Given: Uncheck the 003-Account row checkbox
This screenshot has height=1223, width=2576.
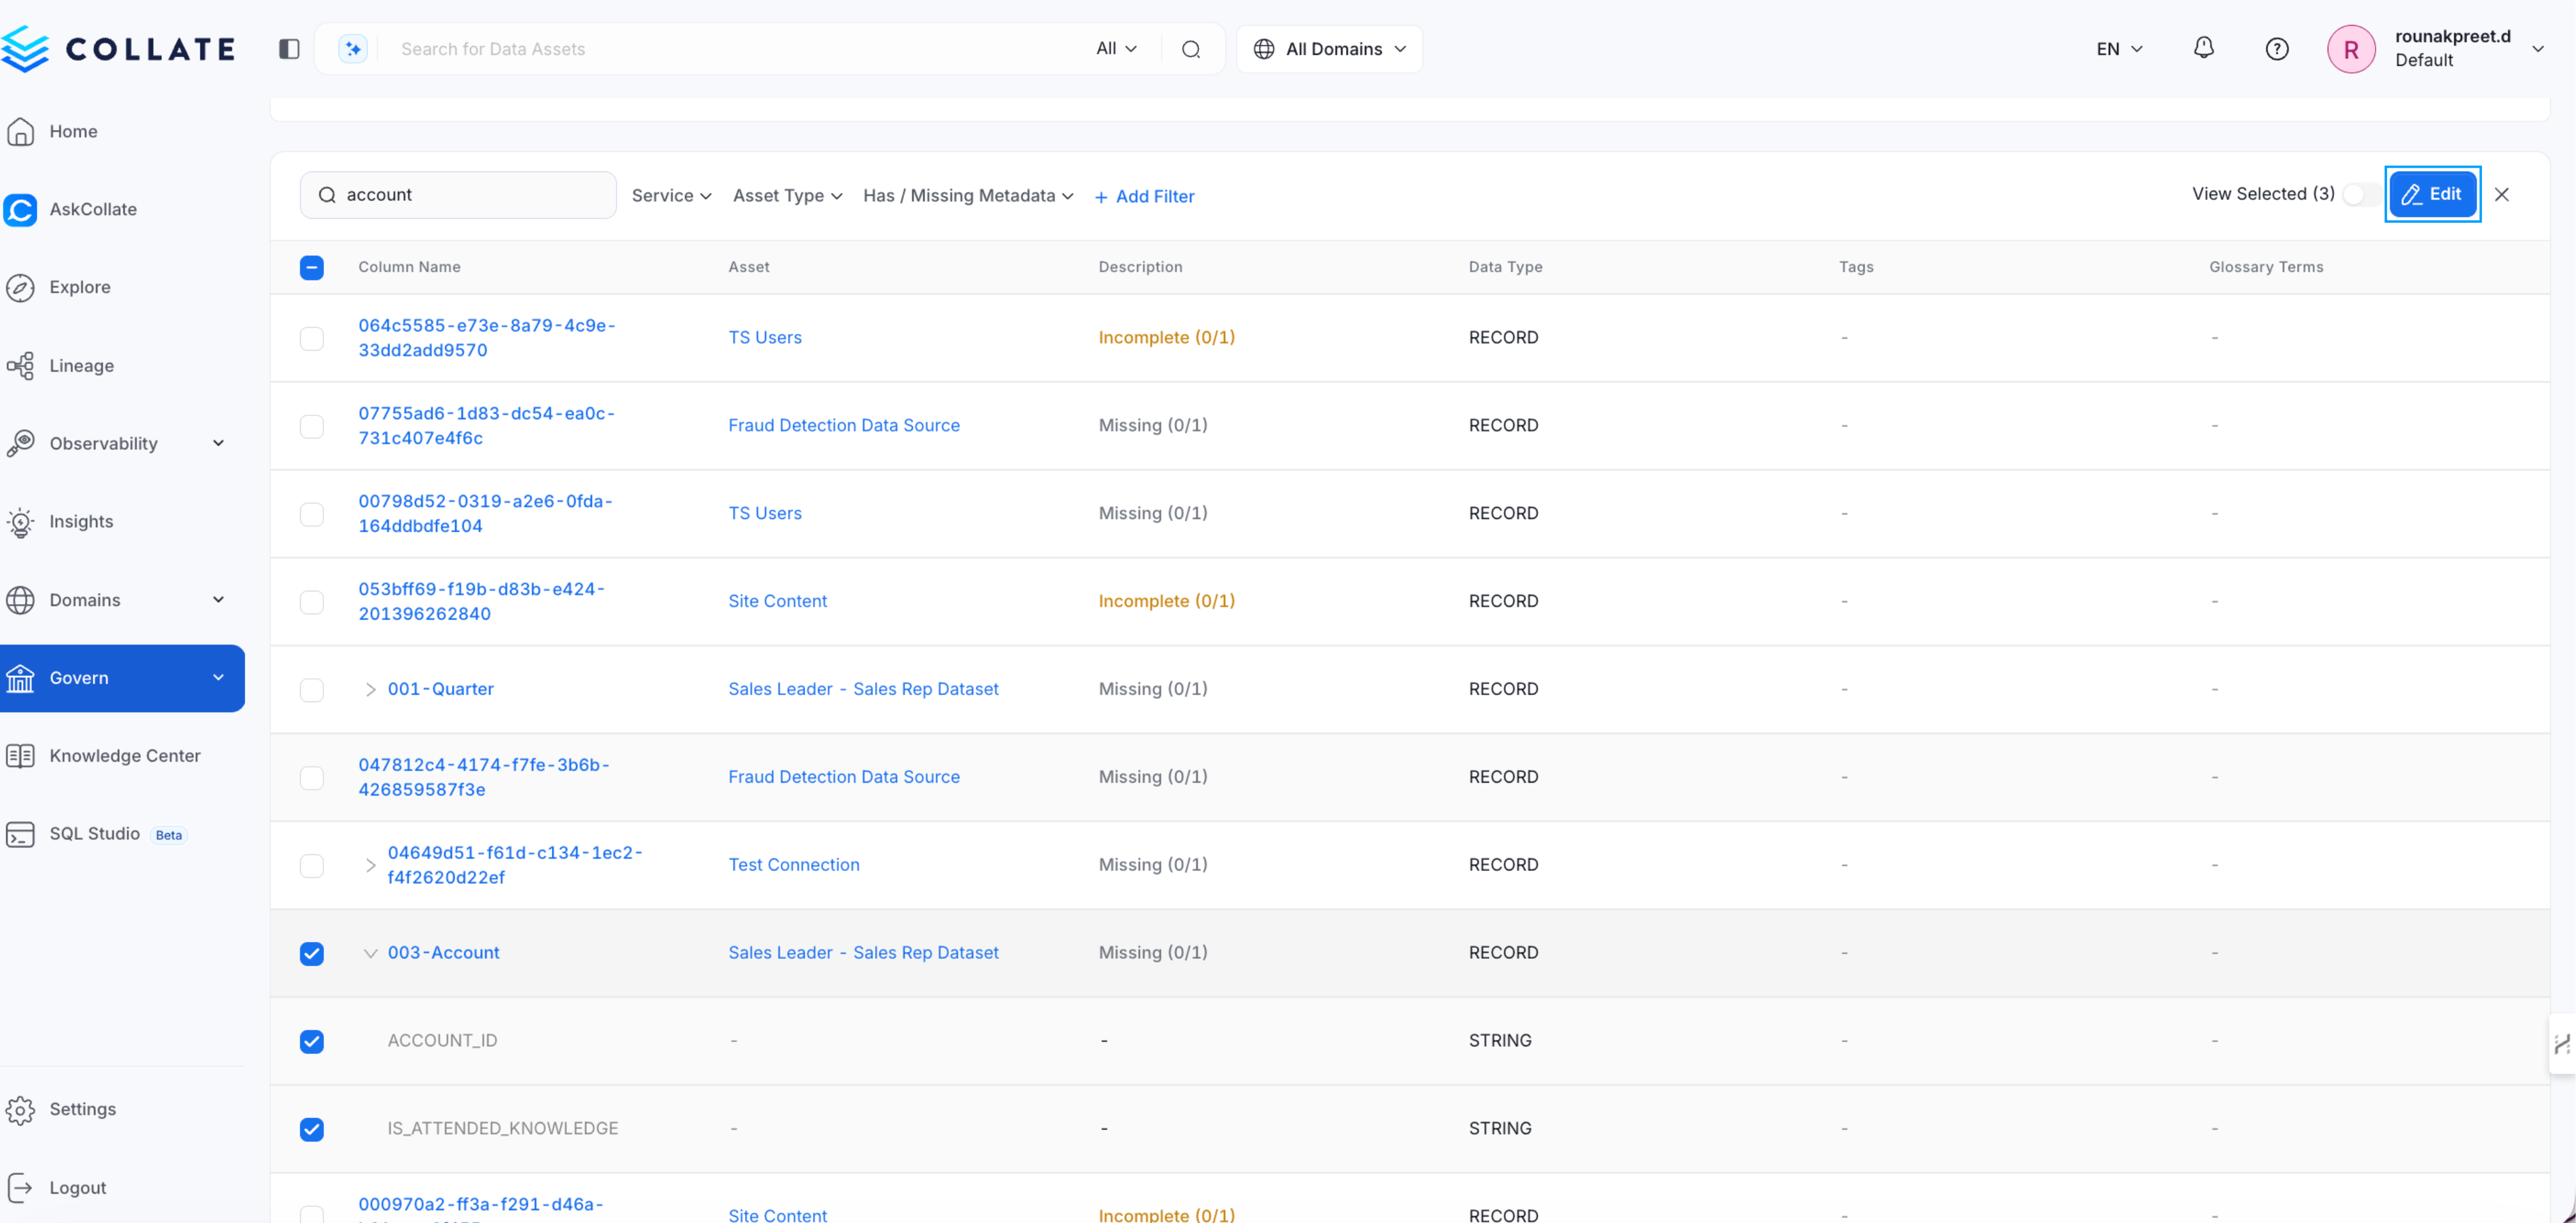Looking at the screenshot, I should pos(311,953).
